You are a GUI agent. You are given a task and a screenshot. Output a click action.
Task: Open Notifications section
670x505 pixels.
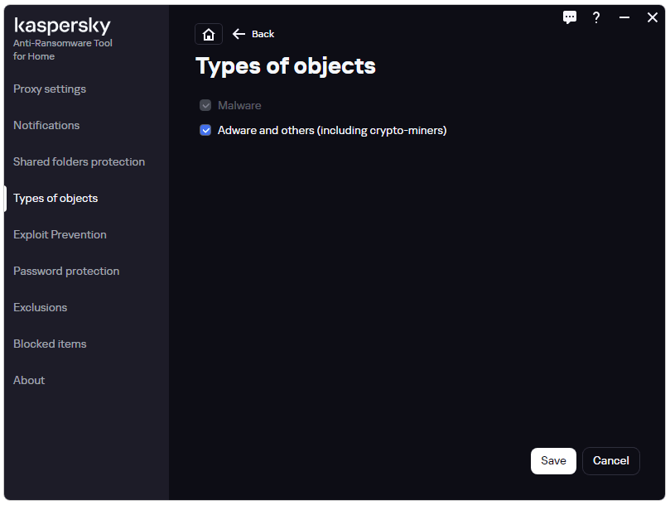tap(46, 125)
